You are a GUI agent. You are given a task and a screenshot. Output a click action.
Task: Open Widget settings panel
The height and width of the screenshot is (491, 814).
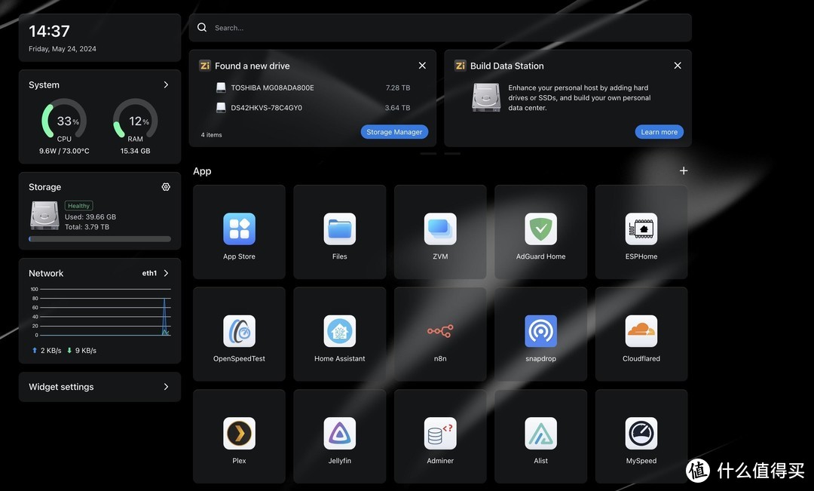[99, 387]
